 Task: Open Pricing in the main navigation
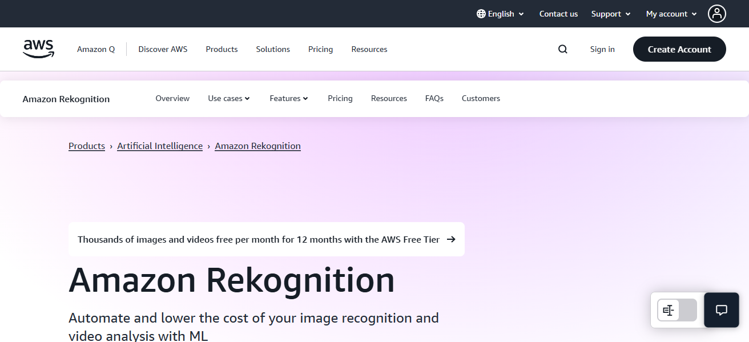[x=320, y=49]
